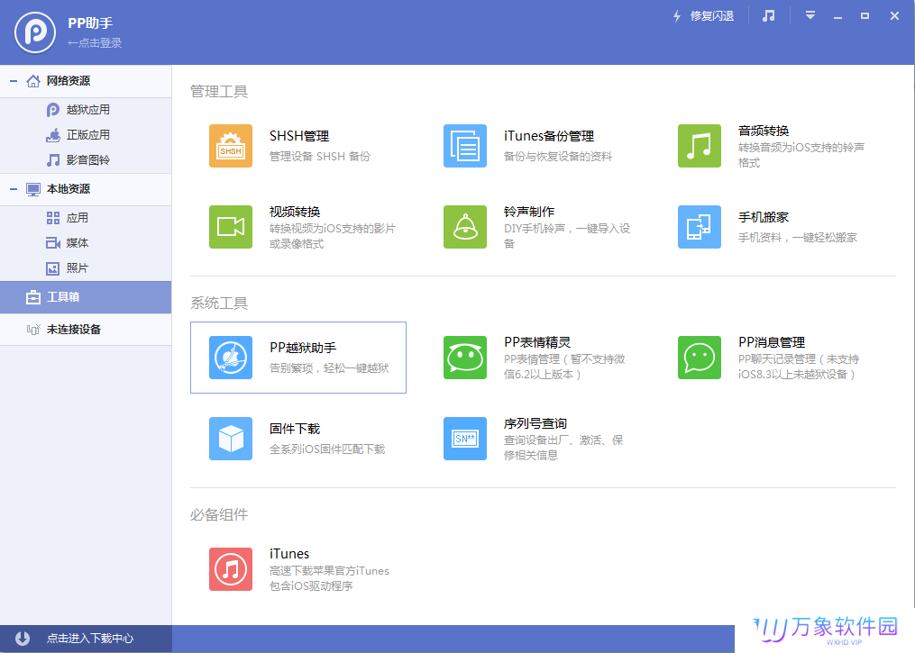Open the 未连接设备 sidebar item
This screenshot has width=915, height=653.
(x=86, y=330)
